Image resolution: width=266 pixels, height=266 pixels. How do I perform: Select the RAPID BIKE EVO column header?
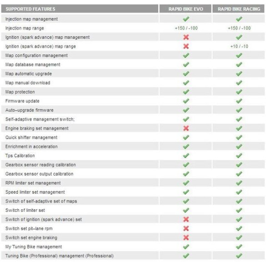point(186,9)
